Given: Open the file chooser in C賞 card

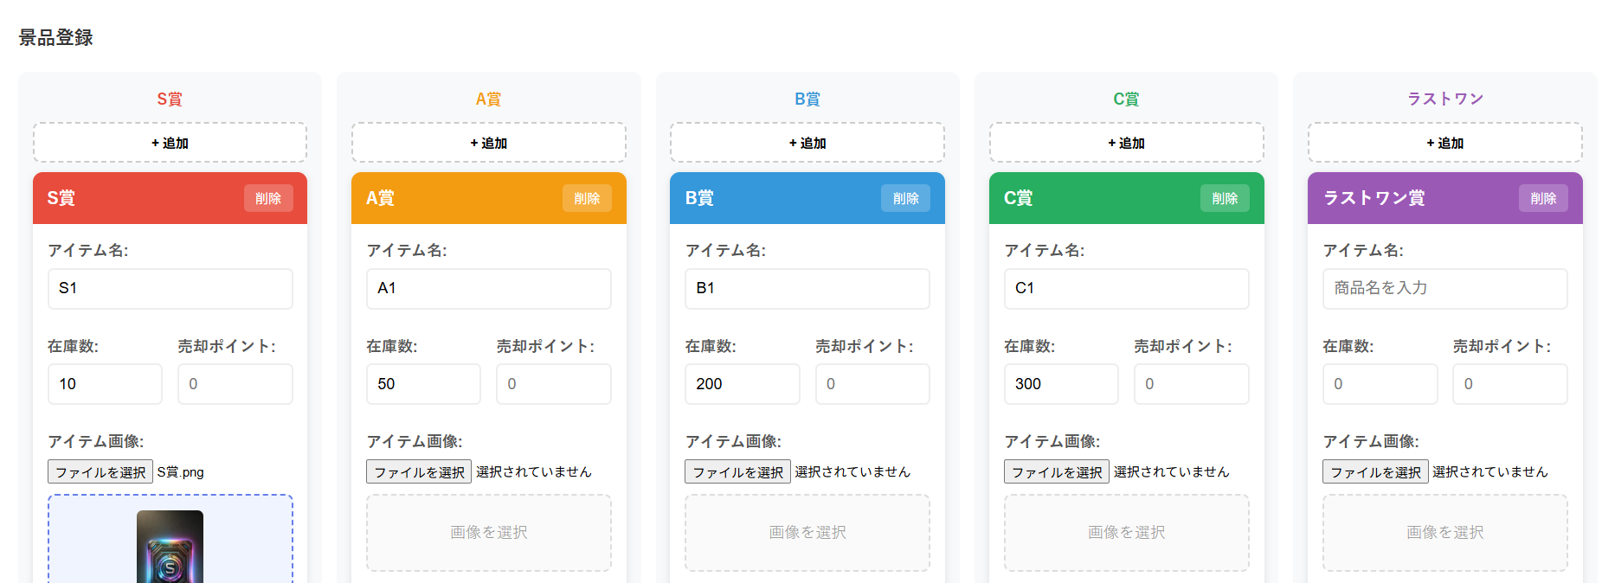Looking at the screenshot, I should coord(1056,471).
